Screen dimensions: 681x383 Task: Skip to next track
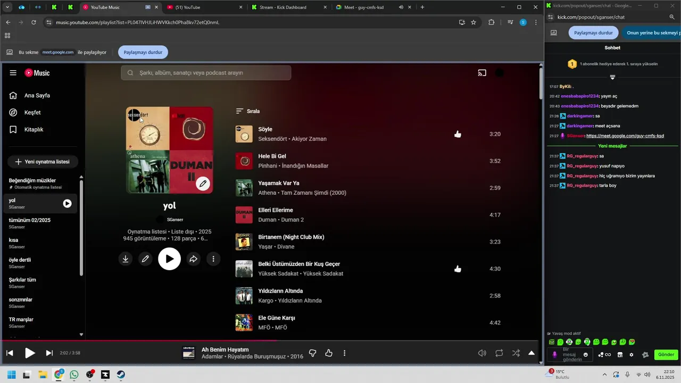tap(49, 353)
